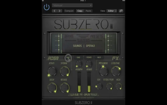This screenshot has height=105, width=167.
Task: Click the right level meter under LFO Rate
Action: (89, 82)
